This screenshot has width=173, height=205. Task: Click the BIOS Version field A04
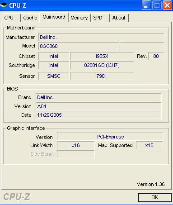click(x=98, y=106)
